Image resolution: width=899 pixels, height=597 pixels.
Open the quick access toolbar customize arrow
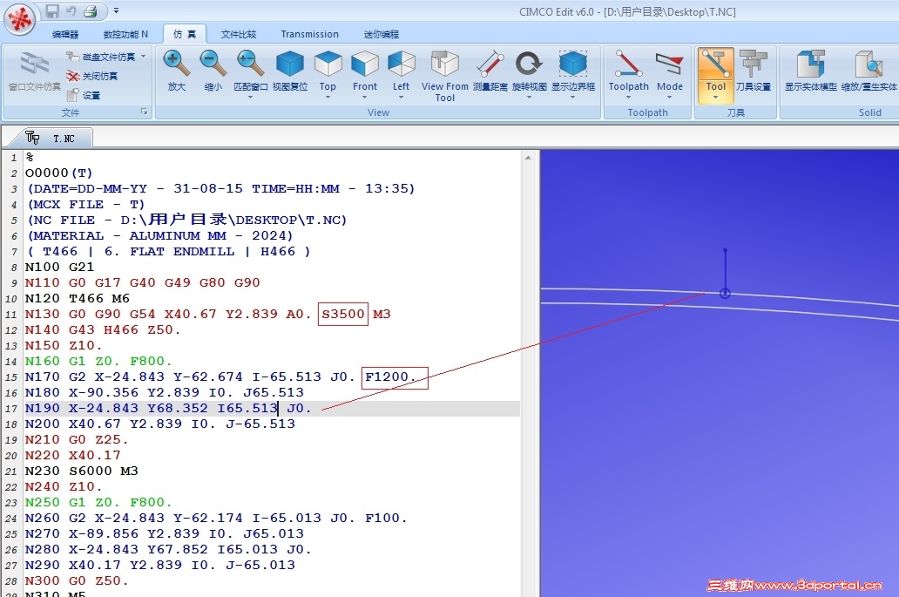116,11
